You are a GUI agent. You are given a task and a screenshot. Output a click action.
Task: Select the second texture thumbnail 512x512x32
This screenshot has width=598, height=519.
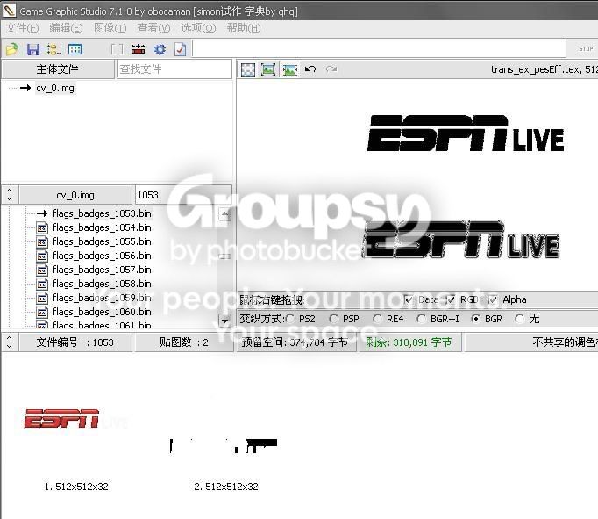tap(224, 446)
